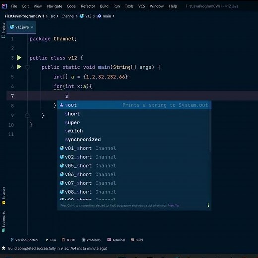Open the Refactor menu
The width and height of the screenshot is (258, 258).
pos(88,6)
